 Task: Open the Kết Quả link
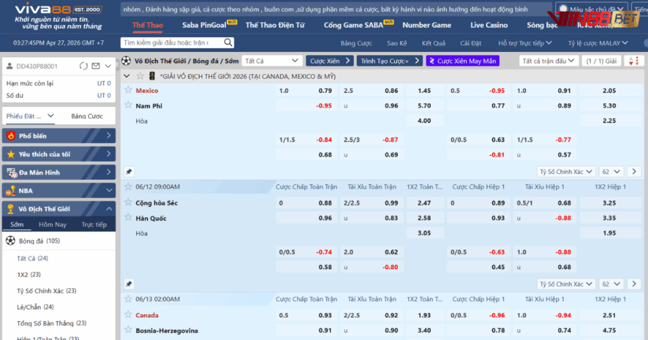tap(433, 43)
